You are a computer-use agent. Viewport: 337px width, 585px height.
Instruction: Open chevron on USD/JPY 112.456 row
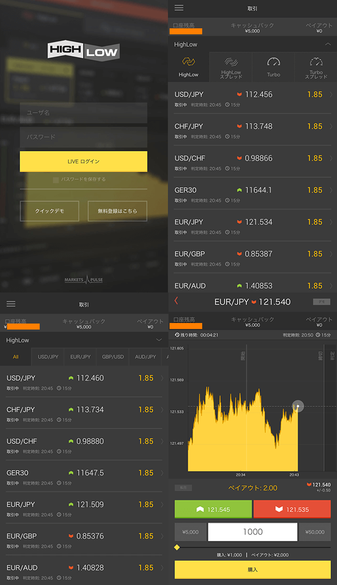pyautogui.click(x=330, y=95)
